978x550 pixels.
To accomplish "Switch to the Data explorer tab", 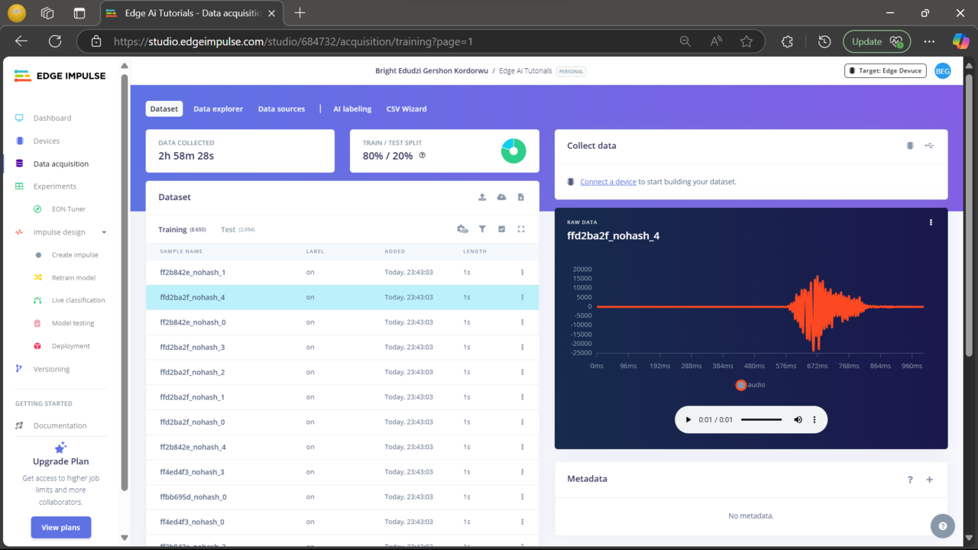I will [218, 108].
